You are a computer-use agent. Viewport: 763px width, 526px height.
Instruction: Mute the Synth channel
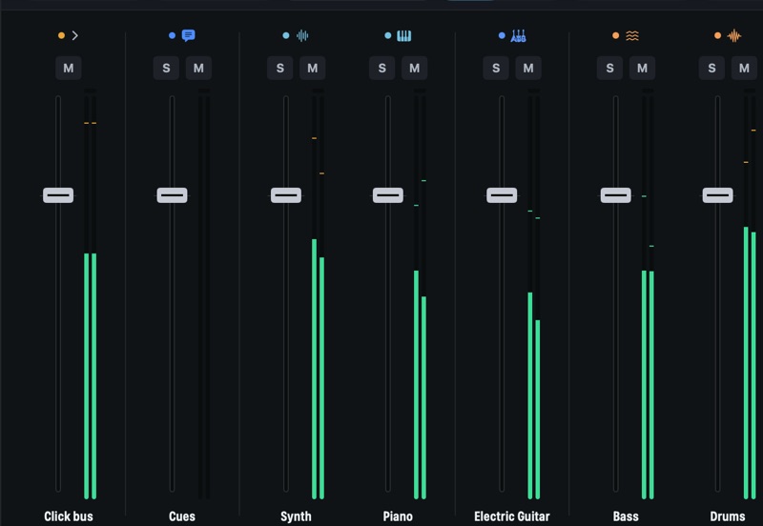(x=313, y=68)
